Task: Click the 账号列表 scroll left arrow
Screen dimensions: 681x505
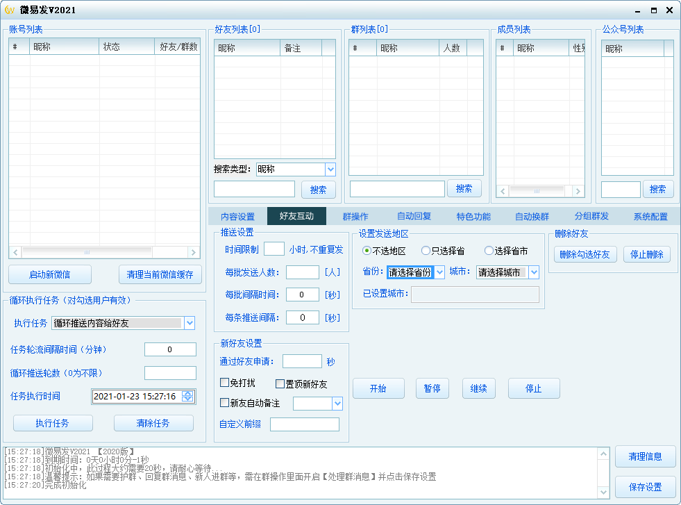Action: [x=15, y=252]
